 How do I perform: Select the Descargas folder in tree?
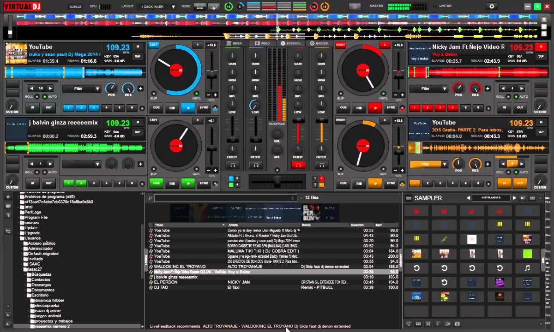pyautogui.click(x=41, y=285)
